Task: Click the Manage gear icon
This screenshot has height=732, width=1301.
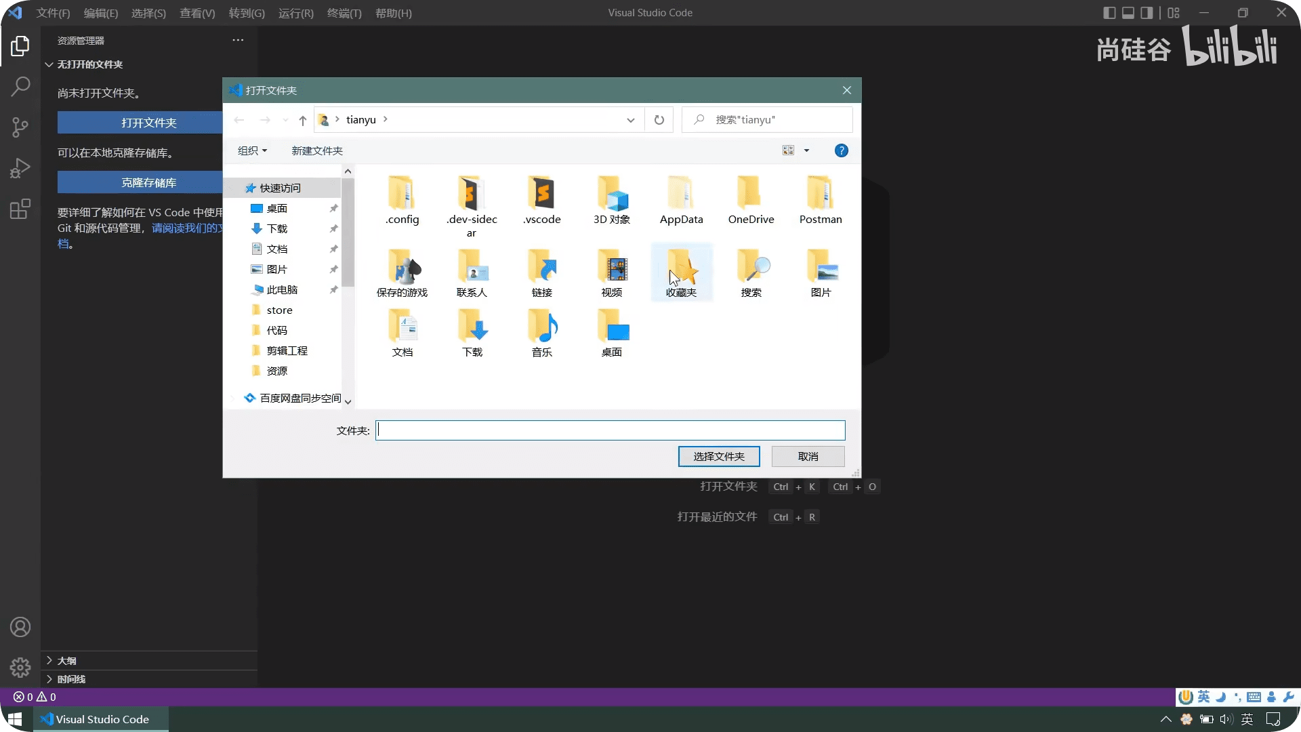Action: [x=20, y=668]
